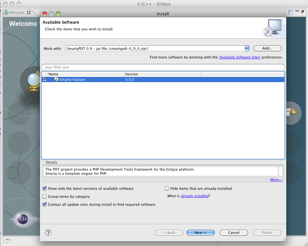Image resolution: width=308 pixels, height=246 pixels.
Task: Open the Work with dropdown arrow
Action: 247,48
